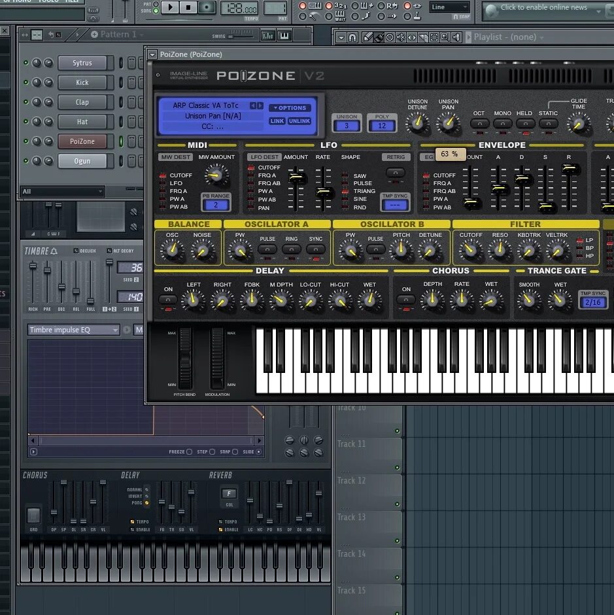
Task: Select the pencil Draw tool in Playlist
Action: point(367,37)
